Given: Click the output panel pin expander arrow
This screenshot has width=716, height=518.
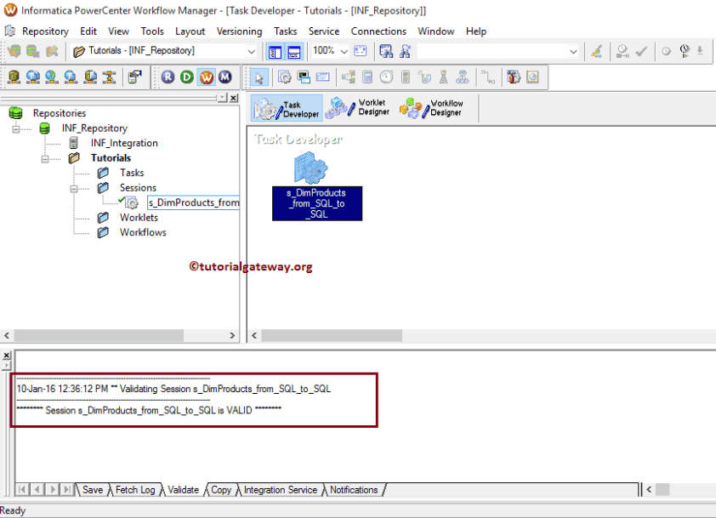Looking at the screenshot, I should 7,365.
